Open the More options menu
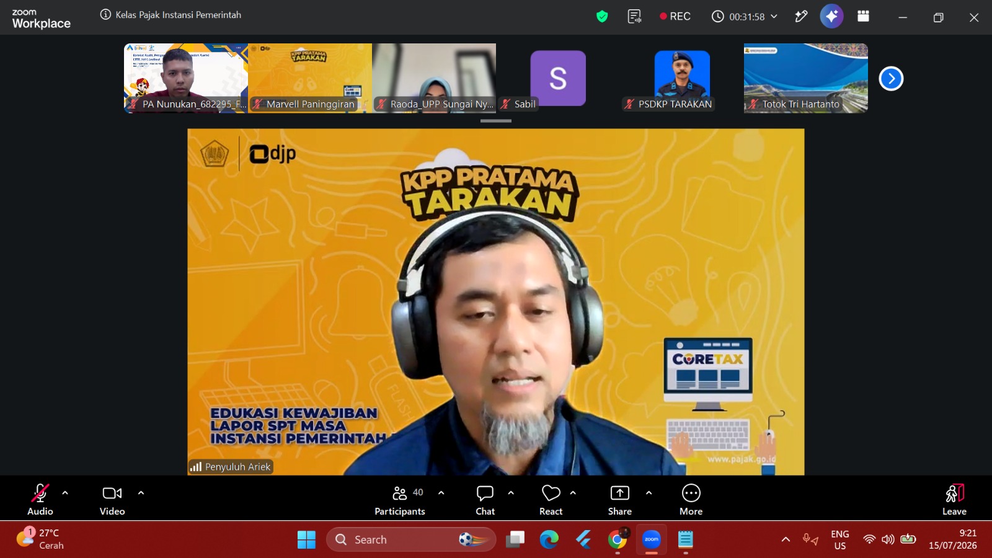Screen dimensions: 992x558 coord(691,499)
